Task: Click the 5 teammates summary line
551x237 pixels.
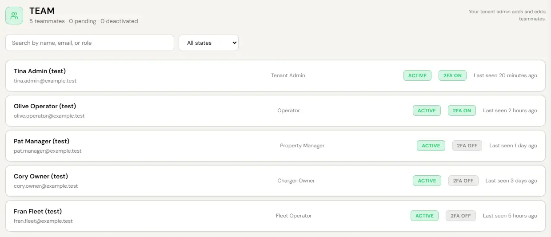Action: (84, 21)
